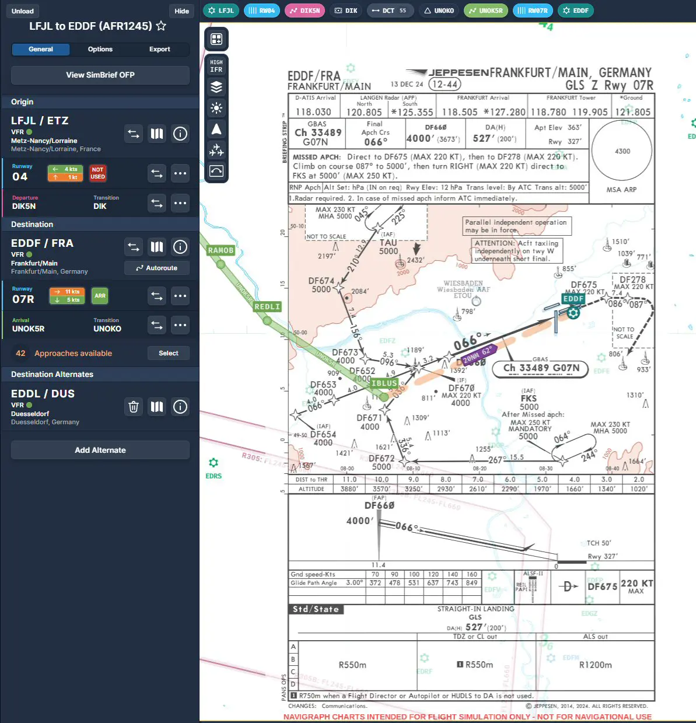696x723 pixels.
Task: Toggle the traffic airplanes icon
Action: [x=216, y=150]
